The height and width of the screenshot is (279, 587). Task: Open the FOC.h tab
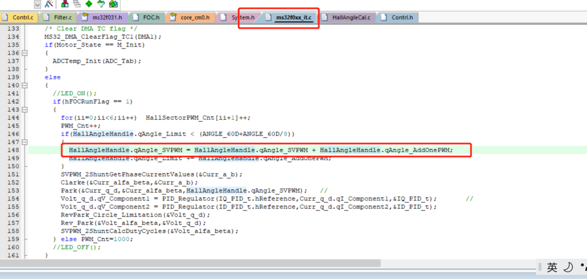pos(147,17)
